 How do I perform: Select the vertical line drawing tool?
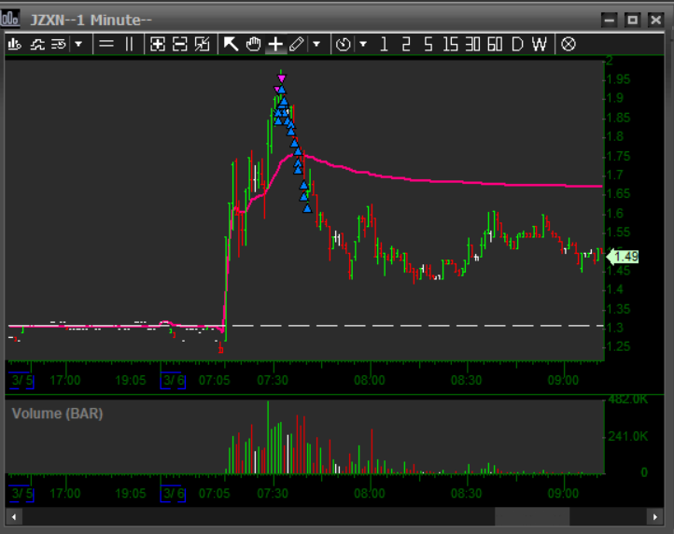pos(129,44)
